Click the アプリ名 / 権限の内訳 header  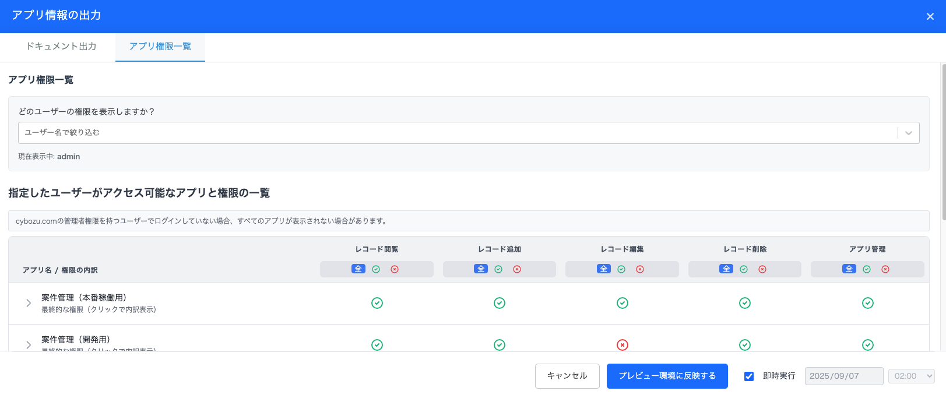(60, 270)
